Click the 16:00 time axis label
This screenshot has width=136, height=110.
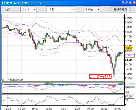[49, 109]
